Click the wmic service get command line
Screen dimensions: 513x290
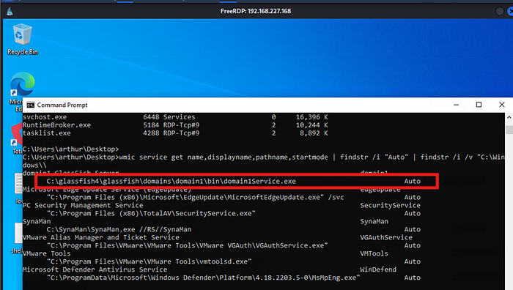(263, 161)
